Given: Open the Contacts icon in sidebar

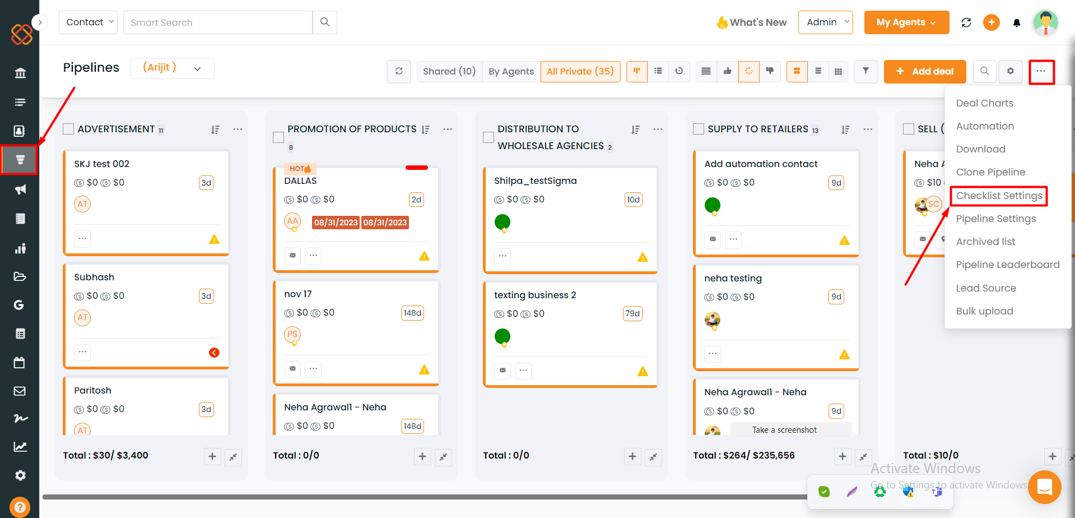Looking at the screenshot, I should click(x=20, y=131).
